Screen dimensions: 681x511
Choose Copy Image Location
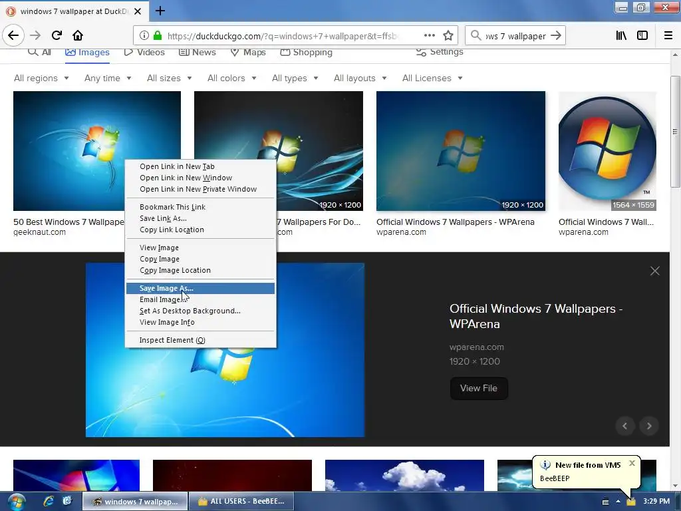click(200, 270)
